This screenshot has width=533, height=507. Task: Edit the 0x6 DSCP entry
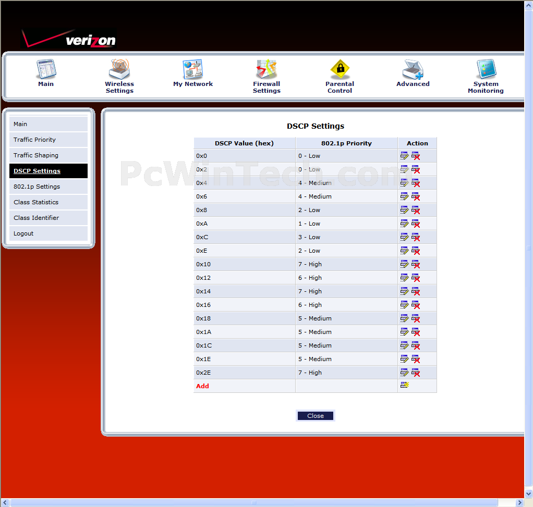pos(405,196)
